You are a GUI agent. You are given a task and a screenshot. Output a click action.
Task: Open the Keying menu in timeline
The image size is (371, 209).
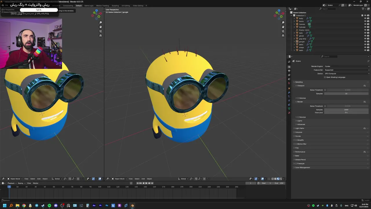pos(21,183)
